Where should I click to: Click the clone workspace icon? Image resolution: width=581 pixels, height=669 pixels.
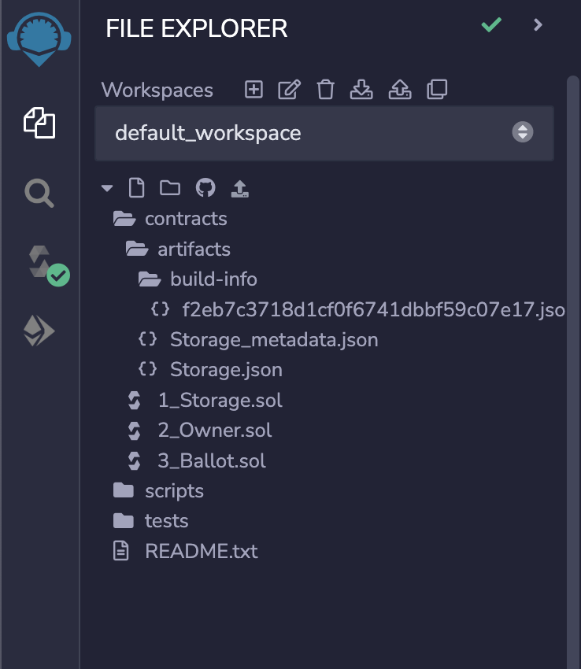click(x=436, y=90)
